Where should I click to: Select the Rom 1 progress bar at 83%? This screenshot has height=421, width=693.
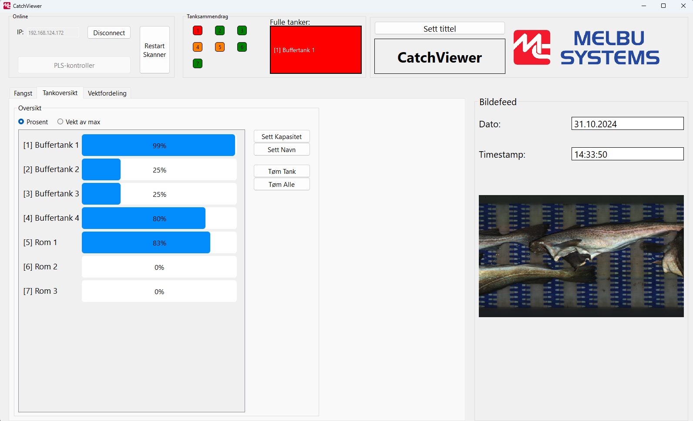pyautogui.click(x=159, y=242)
